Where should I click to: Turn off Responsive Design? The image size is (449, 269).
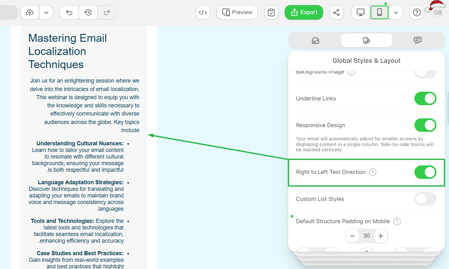click(x=425, y=125)
